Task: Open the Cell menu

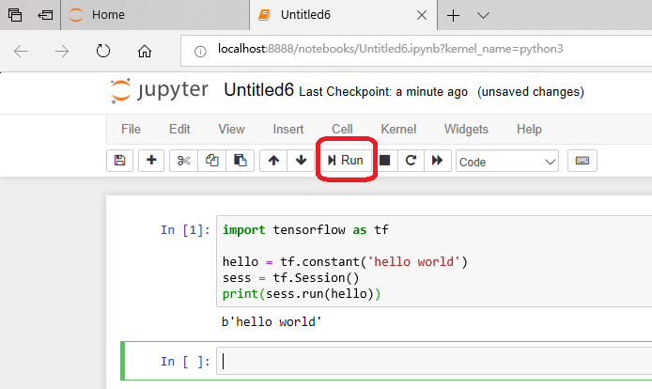Action: 342,130
